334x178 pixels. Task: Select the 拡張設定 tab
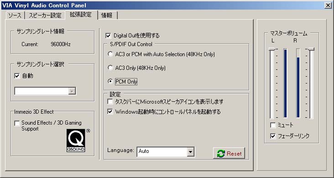(x=81, y=15)
